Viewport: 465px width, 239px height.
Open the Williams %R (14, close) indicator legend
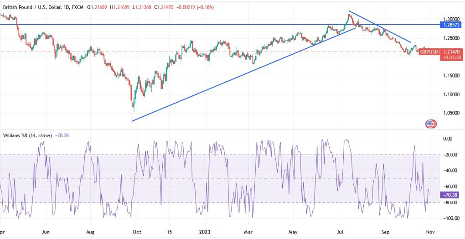pos(27,135)
